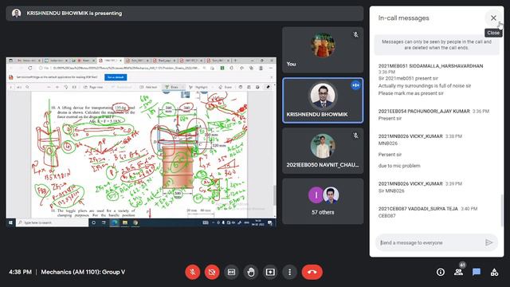This screenshot has height=287, width=510.
Task: Open Page view in shared PDF toolbar
Action: (x=93, y=87)
